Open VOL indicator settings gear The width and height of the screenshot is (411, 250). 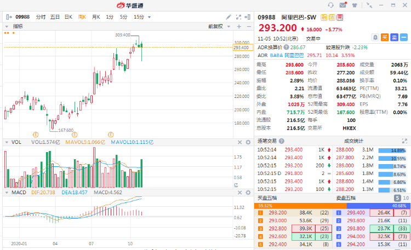pos(248,142)
